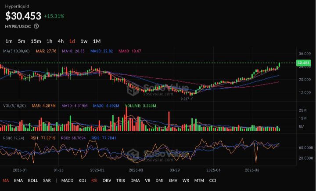The width and height of the screenshot is (316, 191).
Task: Click the 36.000 price axis label
Action: [305, 54]
